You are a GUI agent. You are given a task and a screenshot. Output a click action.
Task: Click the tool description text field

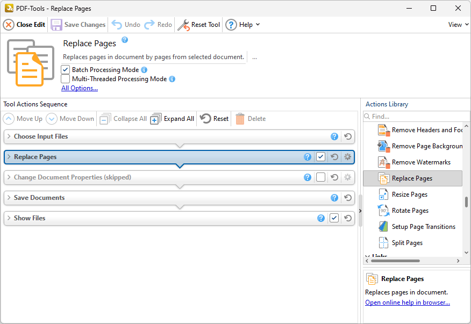pyautogui.click(x=153, y=57)
